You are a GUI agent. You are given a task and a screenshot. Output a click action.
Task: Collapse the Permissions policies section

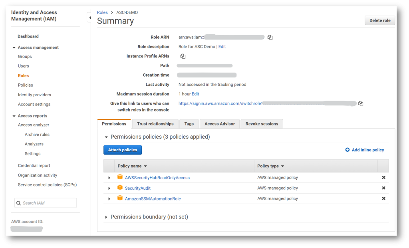tap(106, 137)
